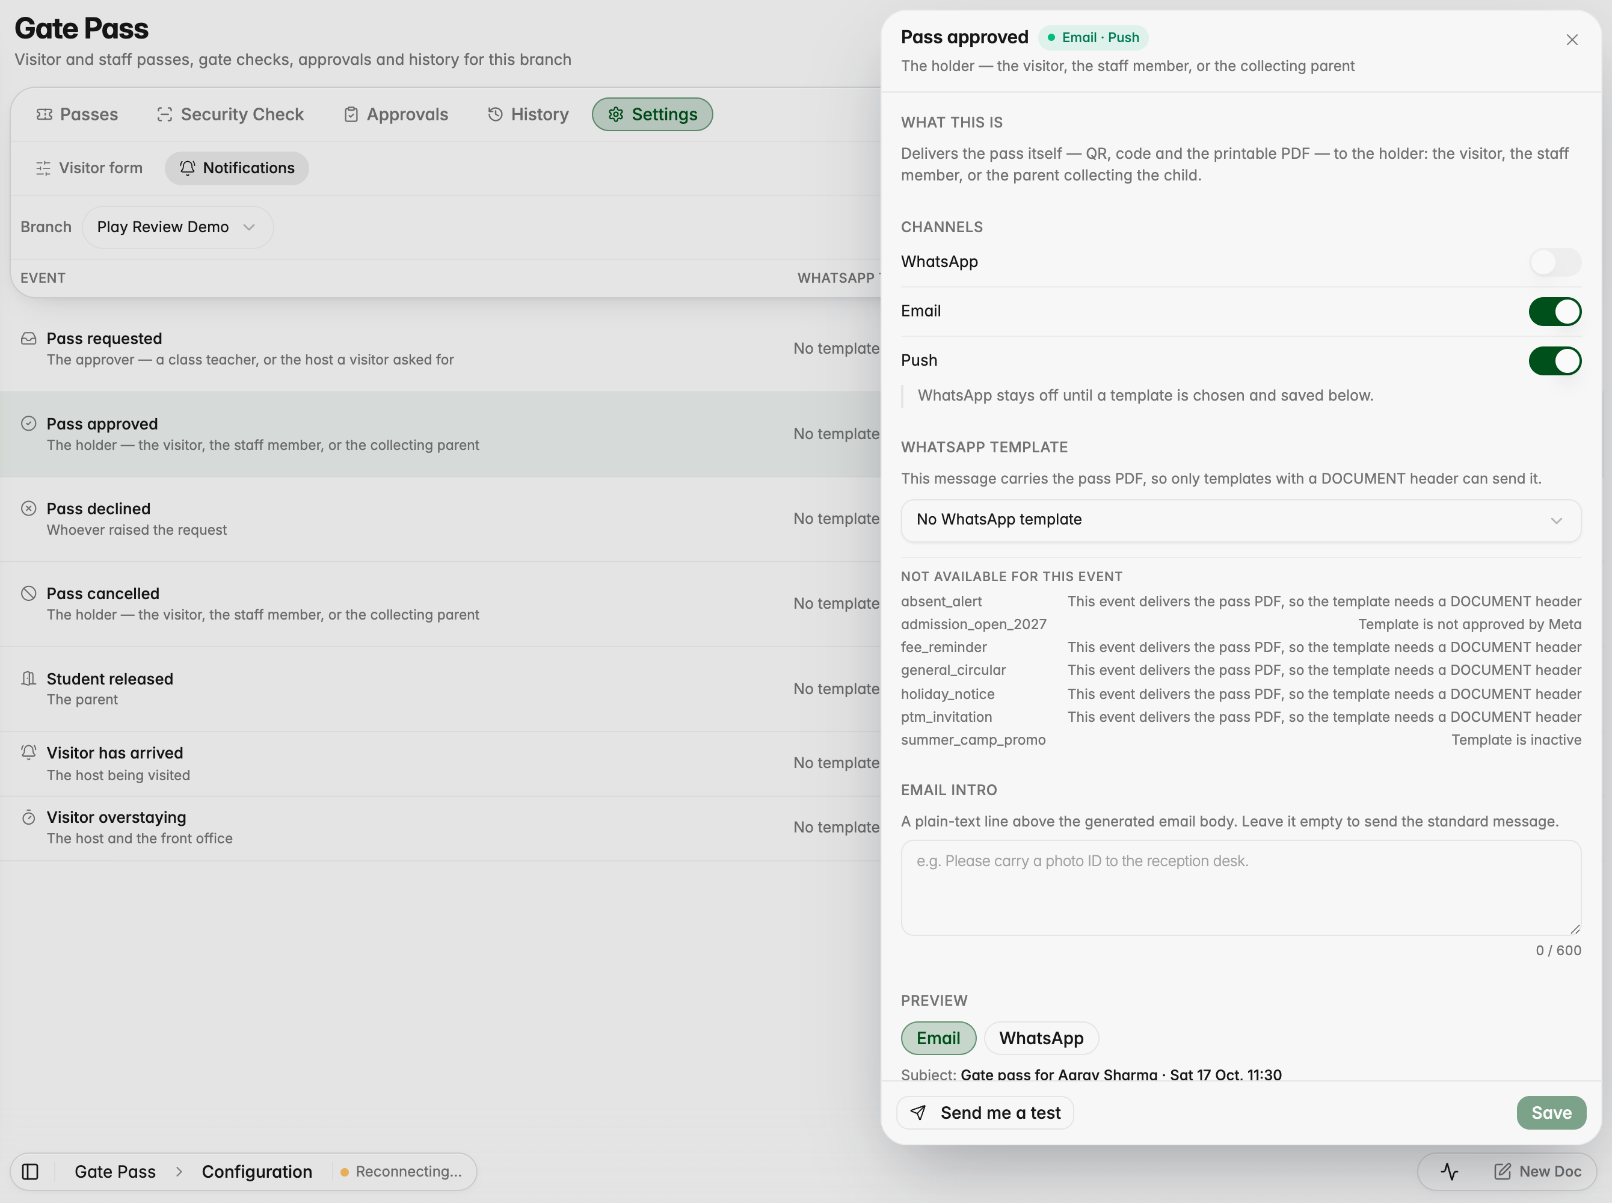Click the Pass declined cross-circle icon
1612x1203 pixels.
[x=28, y=508]
